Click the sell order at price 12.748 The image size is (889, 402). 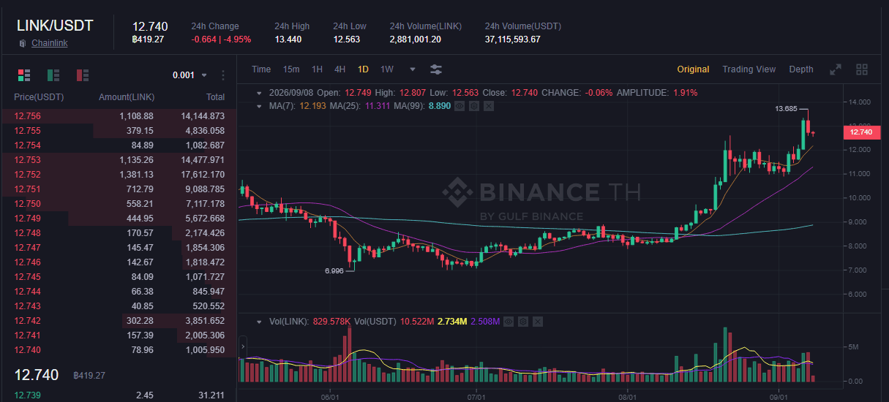point(119,233)
